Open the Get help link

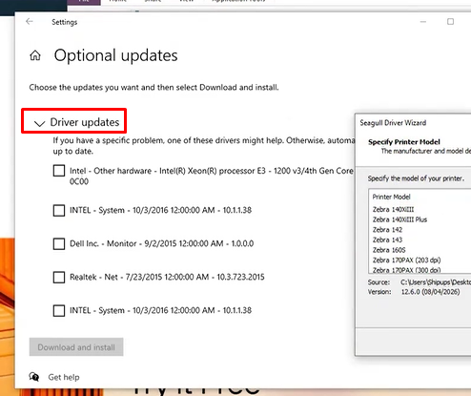pos(64,377)
